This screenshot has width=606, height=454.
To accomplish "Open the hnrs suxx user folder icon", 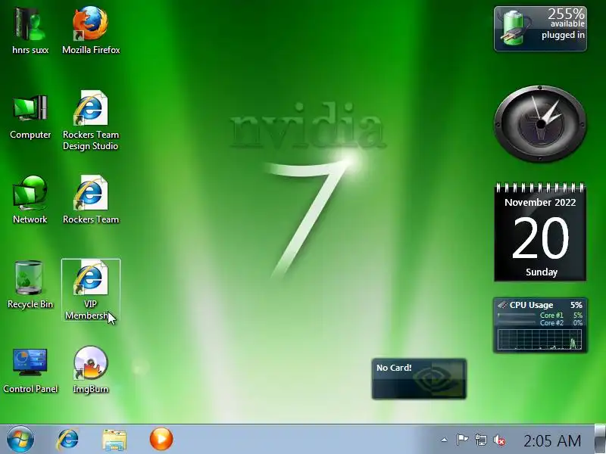I will [x=30, y=31].
